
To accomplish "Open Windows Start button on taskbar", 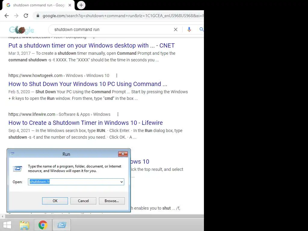I will pos(7,225).
